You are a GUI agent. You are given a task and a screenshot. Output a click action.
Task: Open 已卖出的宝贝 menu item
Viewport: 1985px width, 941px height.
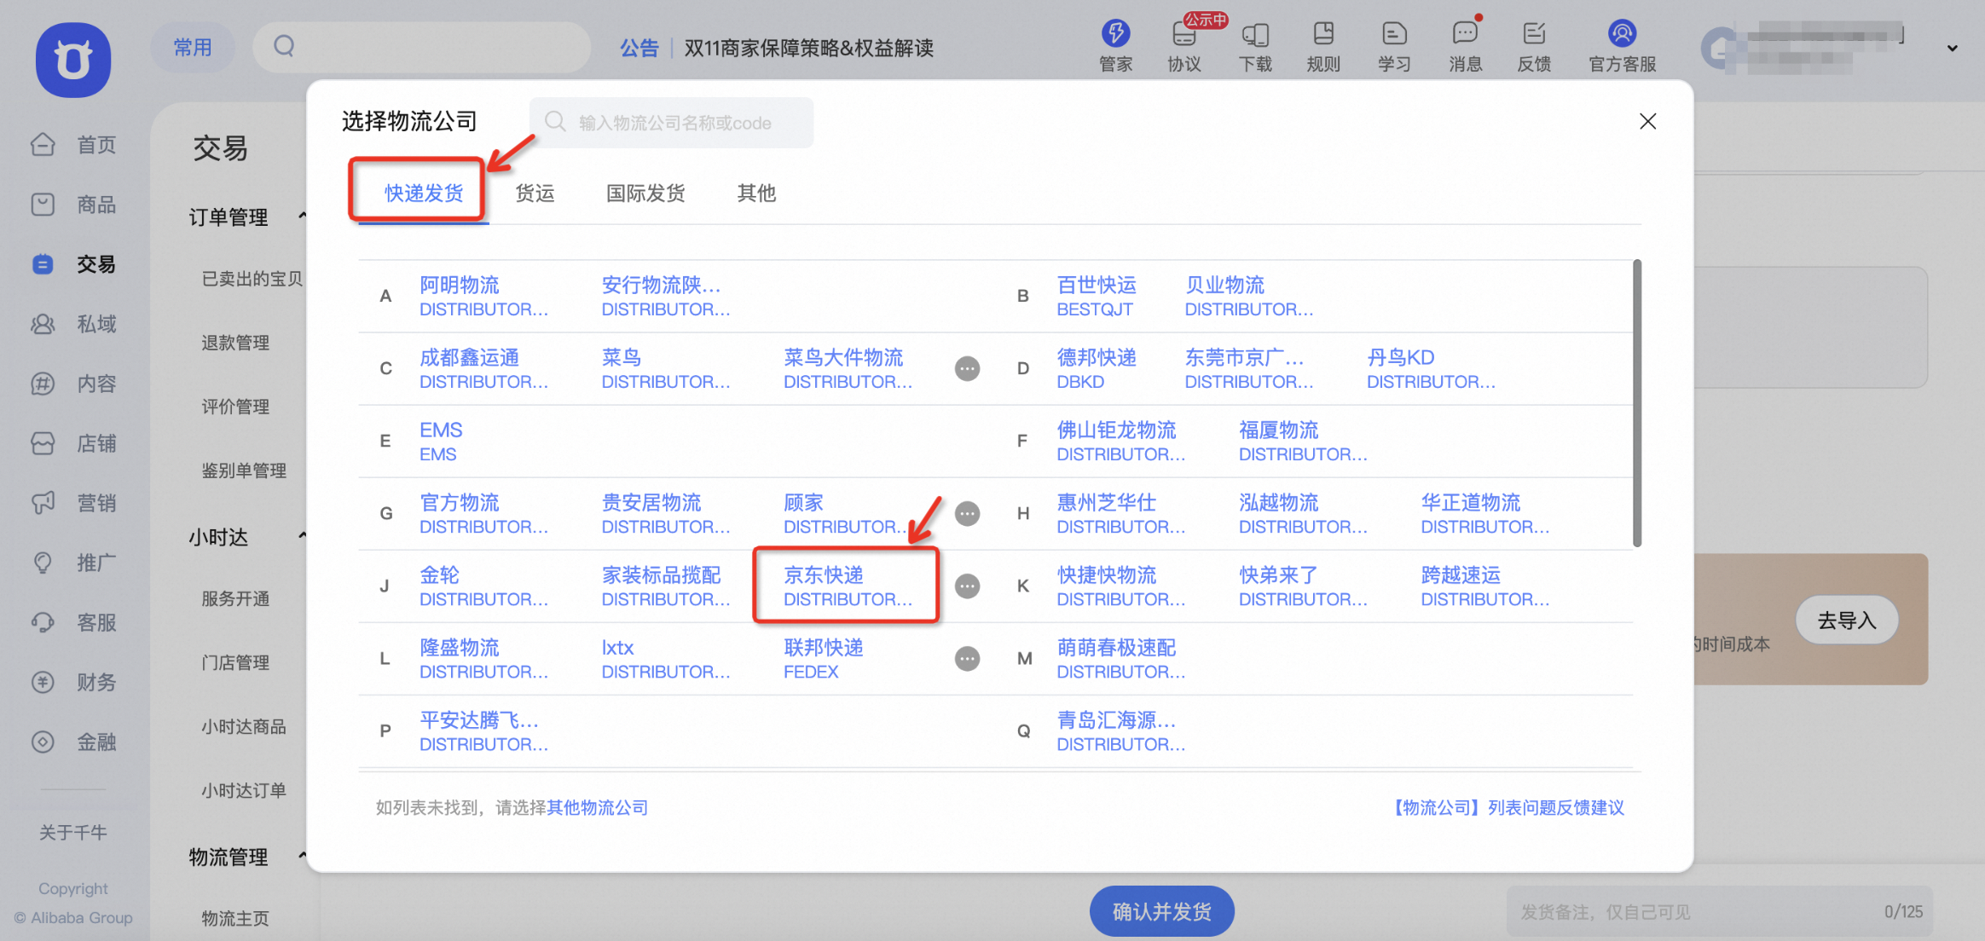point(252,279)
